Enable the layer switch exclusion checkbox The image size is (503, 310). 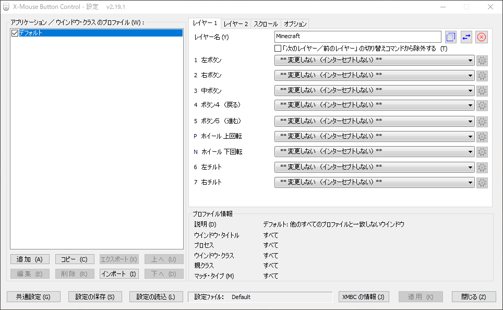click(x=277, y=48)
